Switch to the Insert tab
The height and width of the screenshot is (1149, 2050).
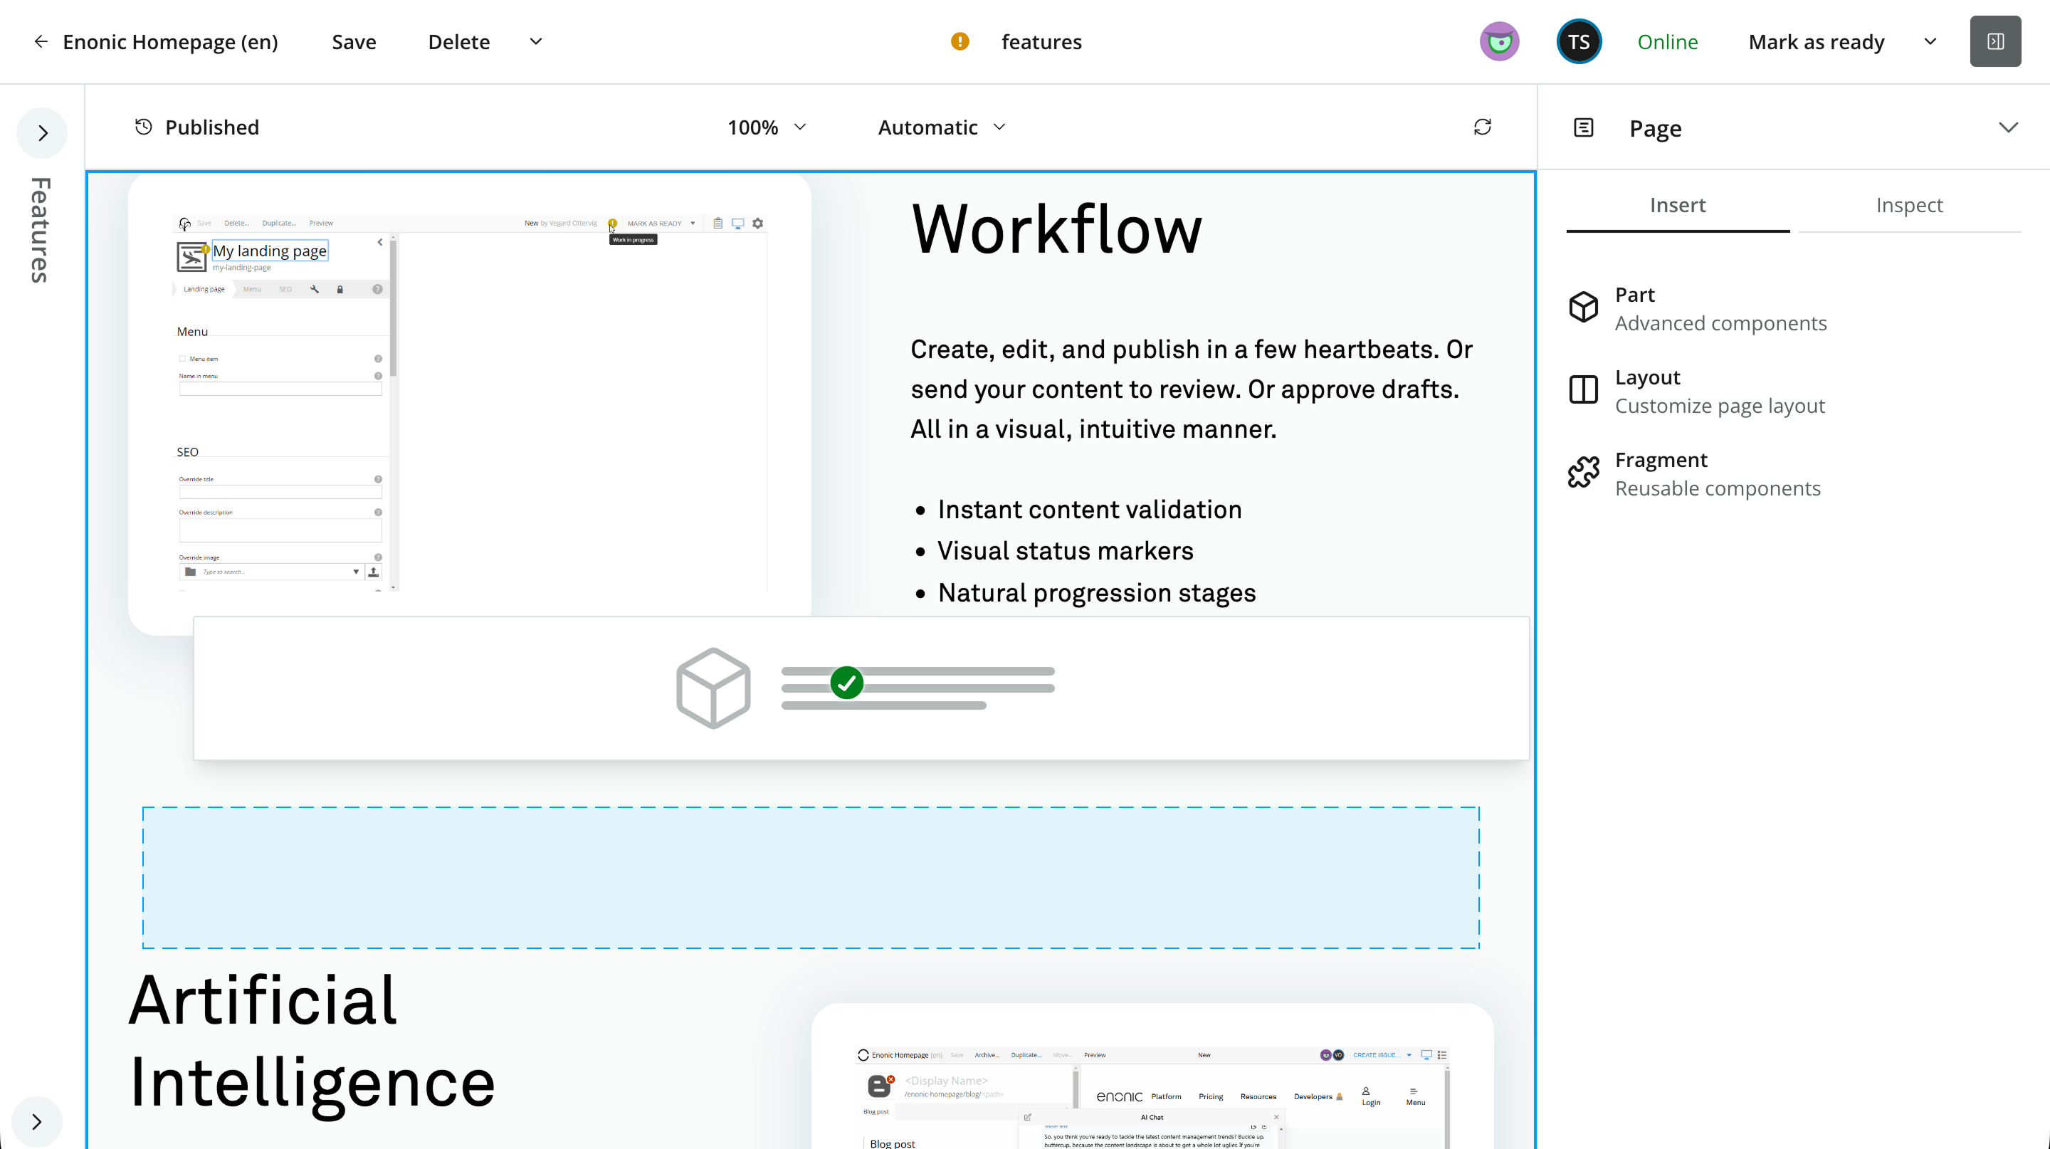[x=1678, y=205]
